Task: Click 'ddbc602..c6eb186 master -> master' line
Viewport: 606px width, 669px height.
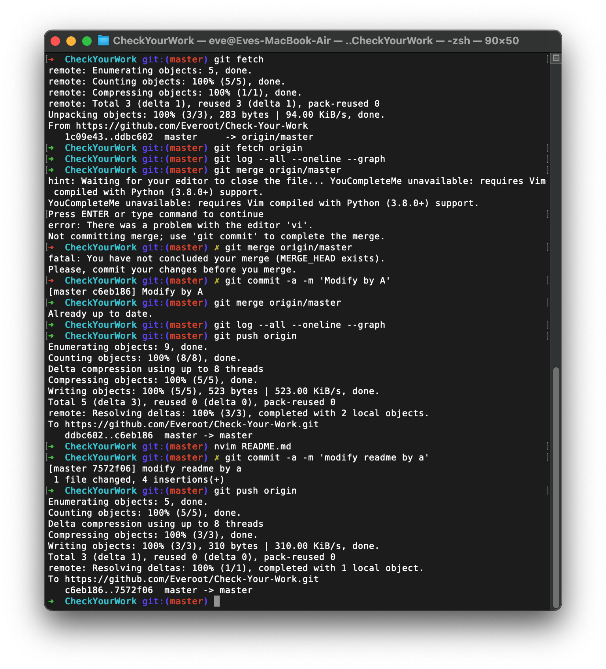Action: coord(158,435)
